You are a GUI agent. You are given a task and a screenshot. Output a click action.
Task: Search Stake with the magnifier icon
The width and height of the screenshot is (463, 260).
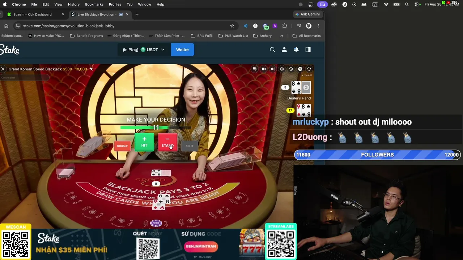coord(272,49)
